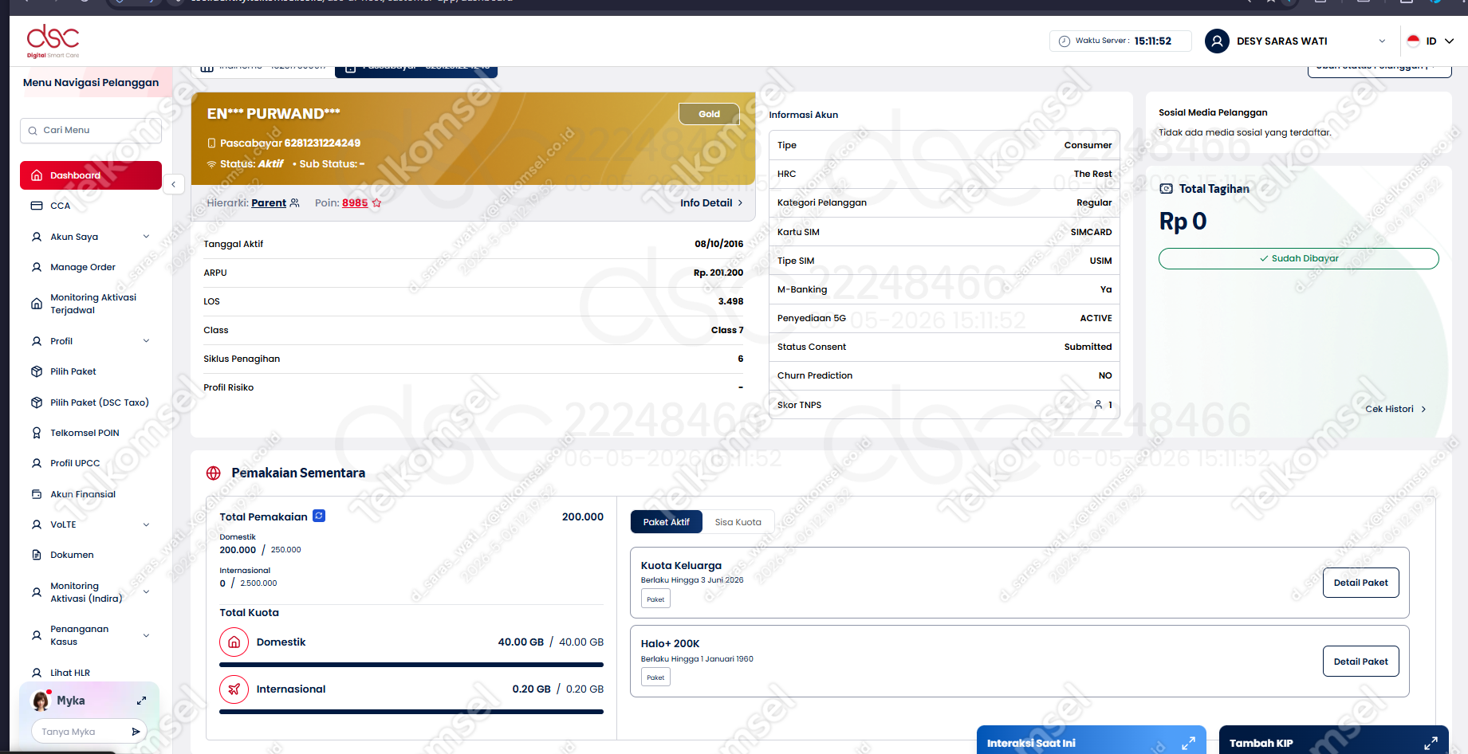
Task: Focus the Cari Menu search field
Action: tap(91, 131)
